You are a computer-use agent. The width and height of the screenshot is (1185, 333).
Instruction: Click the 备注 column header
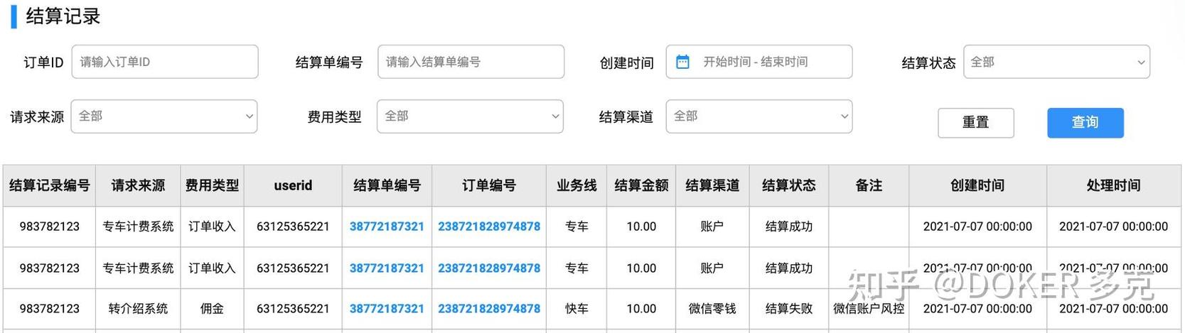[869, 185]
